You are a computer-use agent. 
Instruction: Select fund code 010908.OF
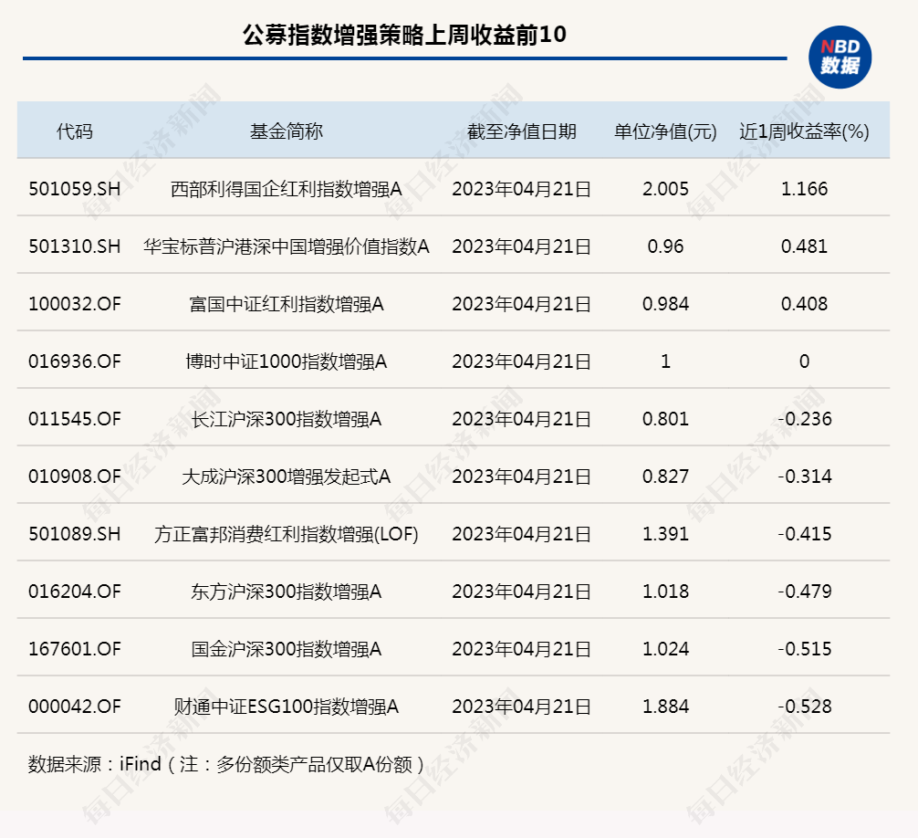pos(75,477)
